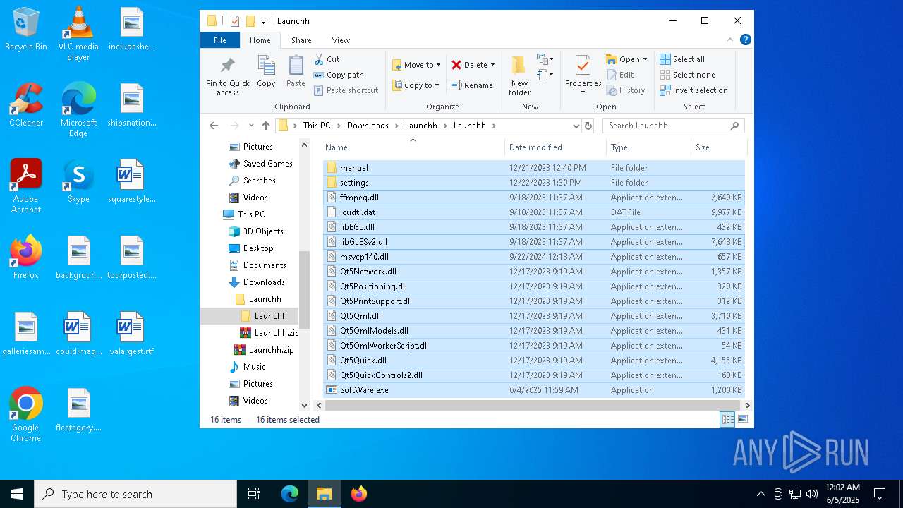The height and width of the screenshot is (508, 903).
Task: Click Pin to Quick access icon
Action: (x=227, y=66)
